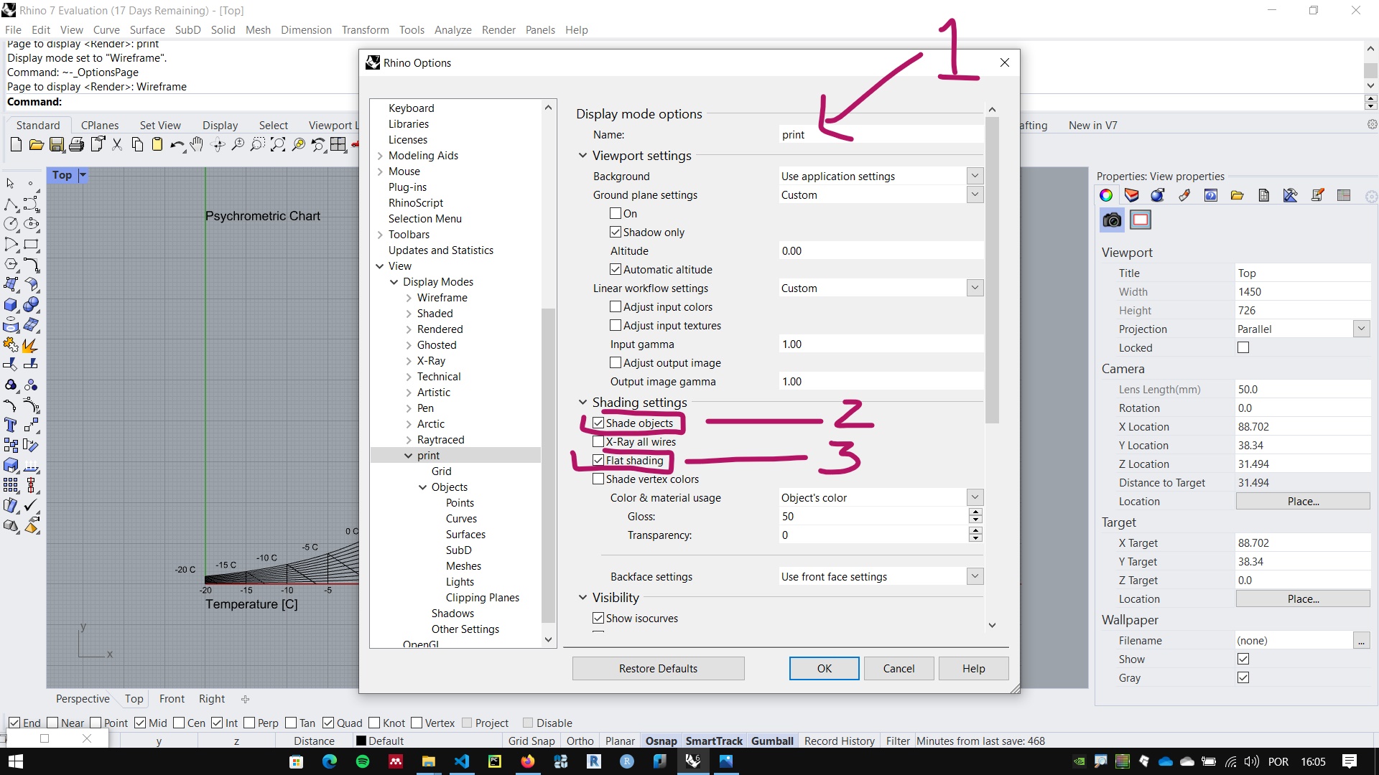Expand the Modeling Aids tree node
Viewport: 1379px width, 775px height.
[x=380, y=156]
